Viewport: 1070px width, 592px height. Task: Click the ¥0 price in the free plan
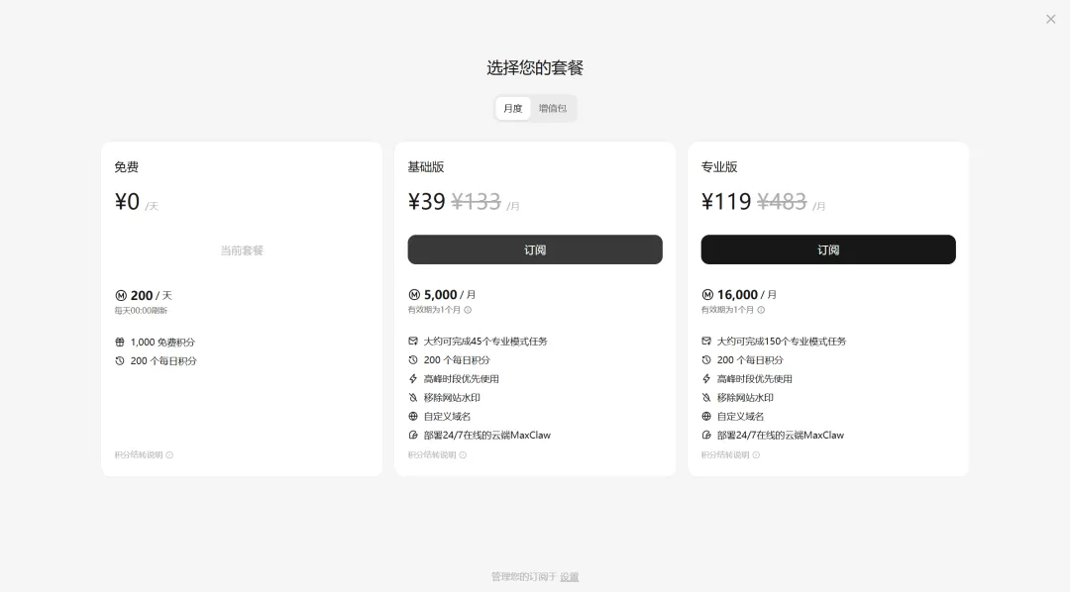pos(127,201)
